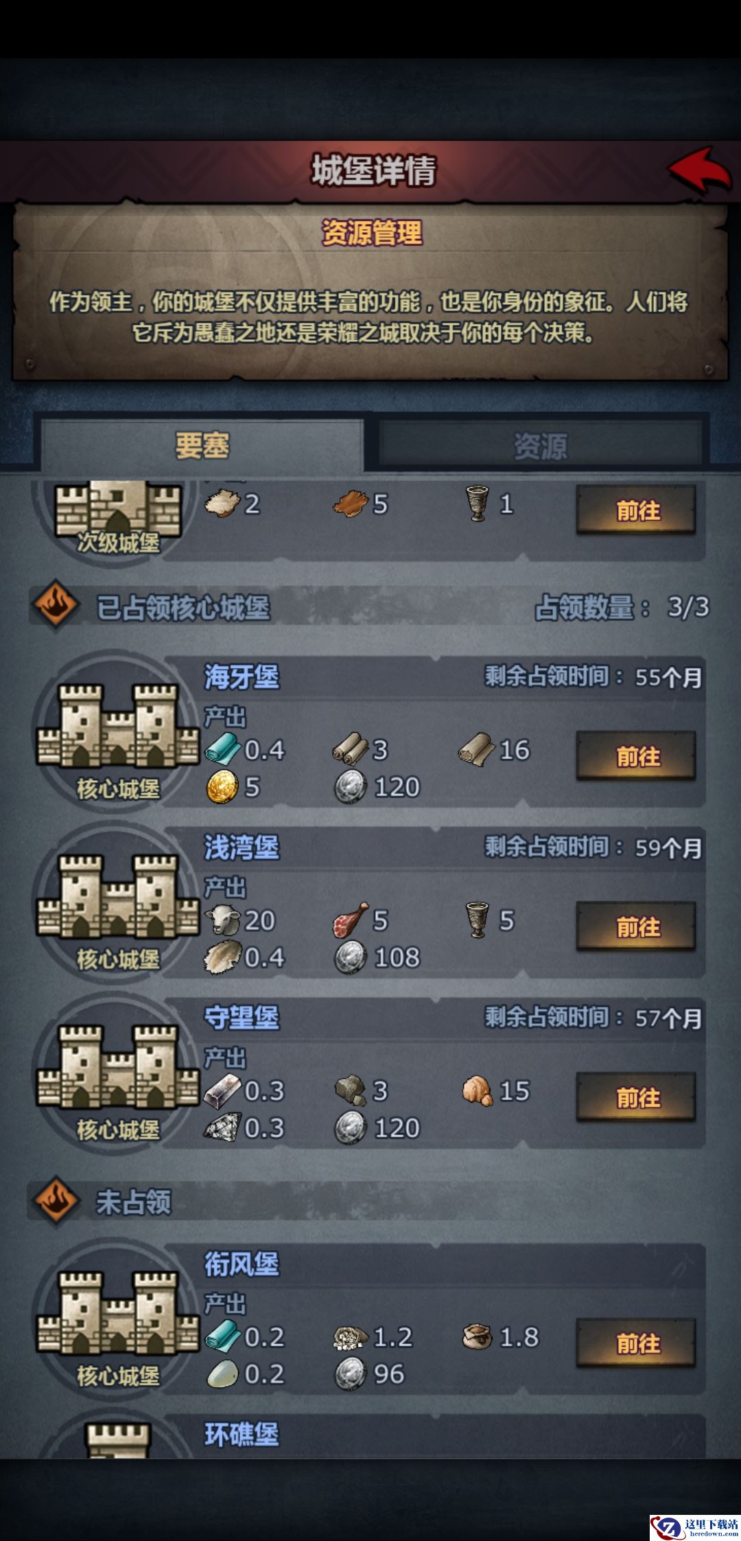741x1541 pixels.
Task: Tap the 浅湾堡 castle icon
Action: (x=118, y=895)
